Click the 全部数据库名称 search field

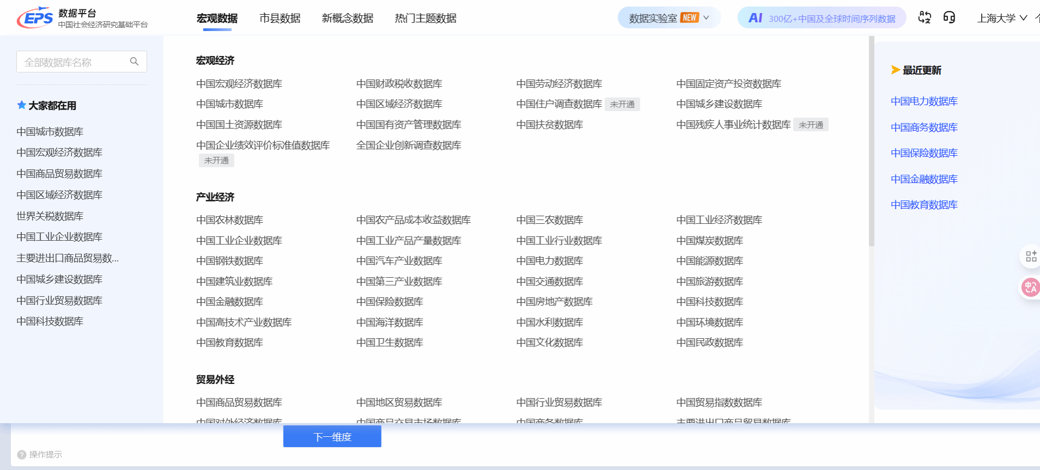74,62
